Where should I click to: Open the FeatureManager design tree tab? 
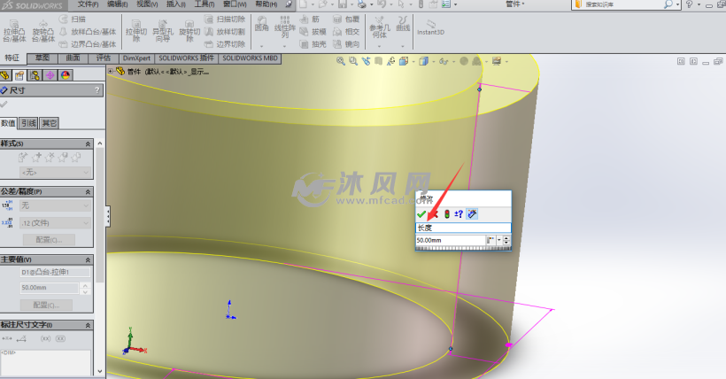[x=5, y=75]
